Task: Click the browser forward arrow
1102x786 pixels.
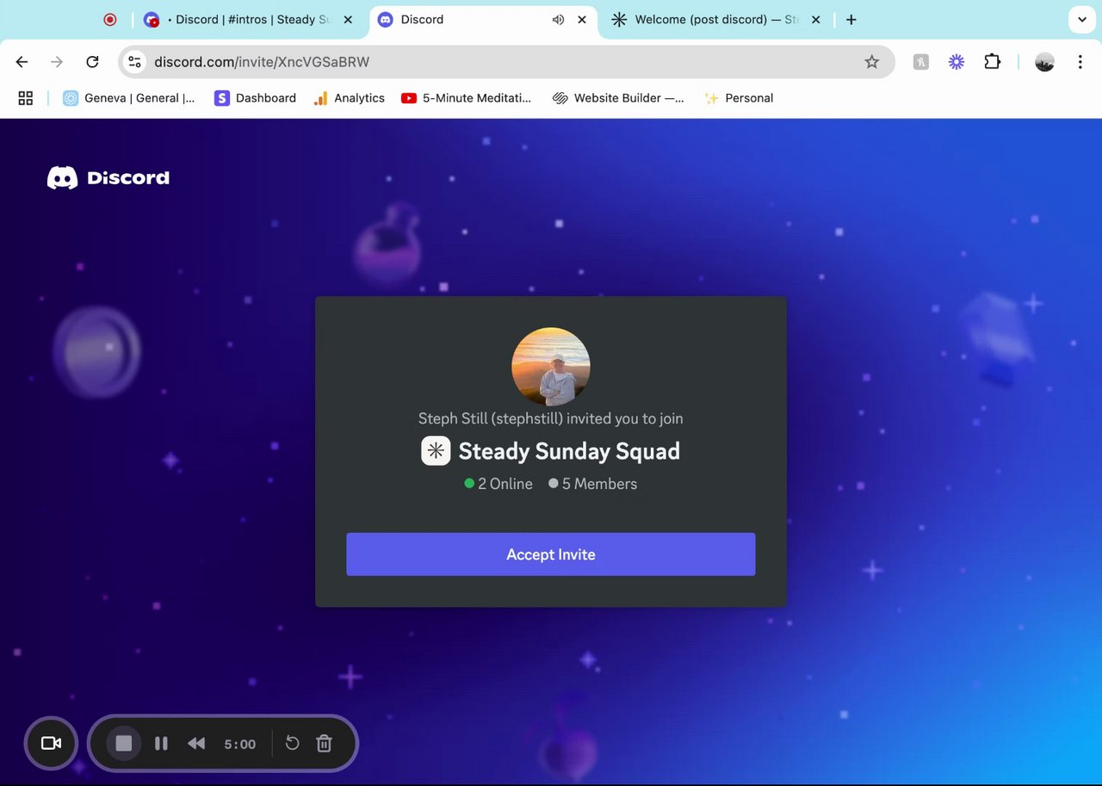Action: coord(57,62)
